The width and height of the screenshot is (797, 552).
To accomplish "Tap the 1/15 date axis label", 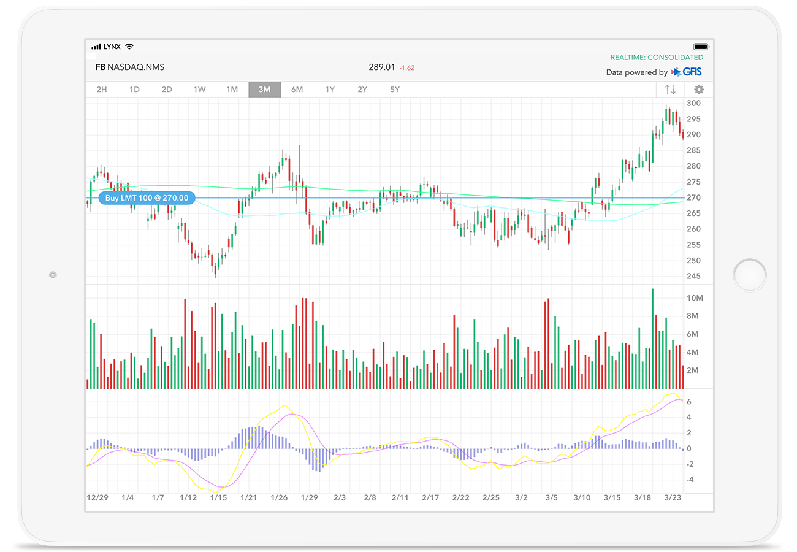I will tap(219, 498).
